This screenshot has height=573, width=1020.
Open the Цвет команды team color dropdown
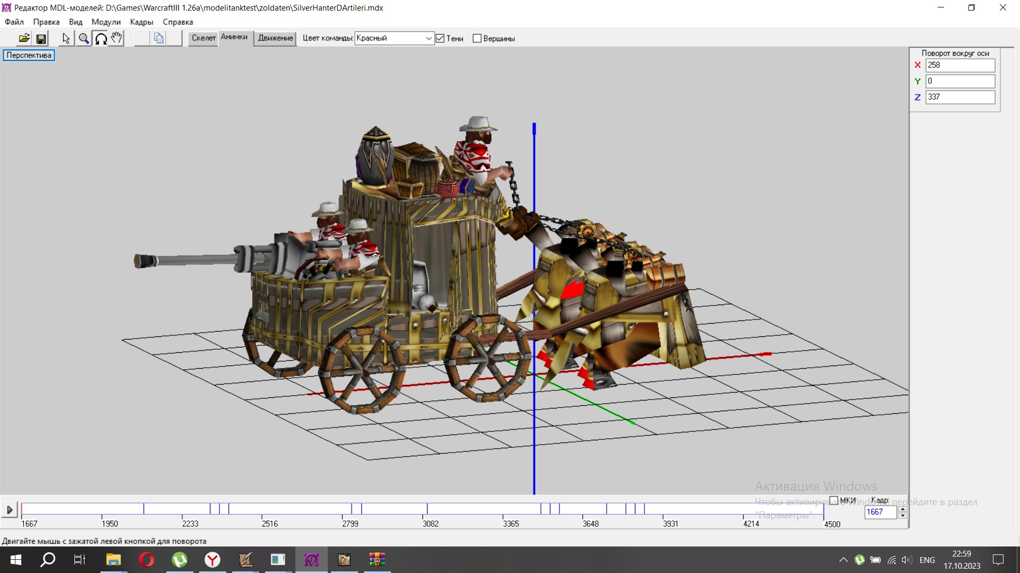point(428,38)
